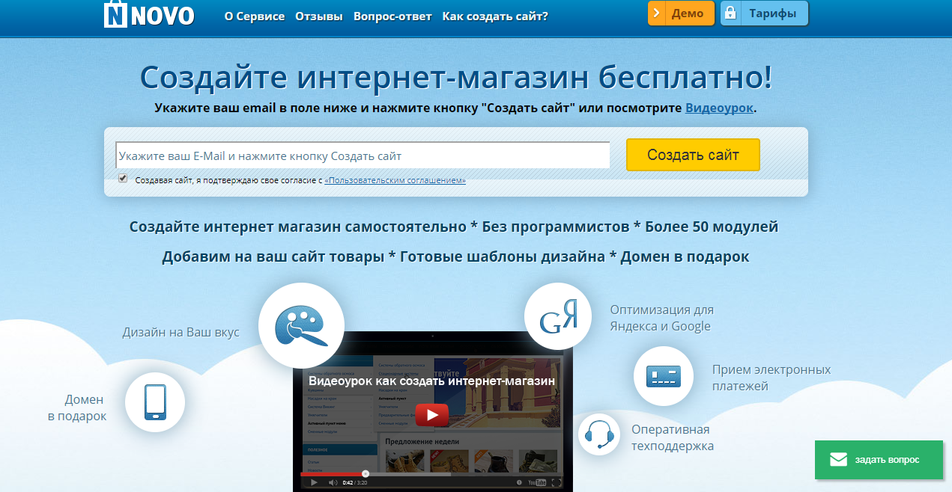Follow the "Видеоурок" link

point(719,108)
